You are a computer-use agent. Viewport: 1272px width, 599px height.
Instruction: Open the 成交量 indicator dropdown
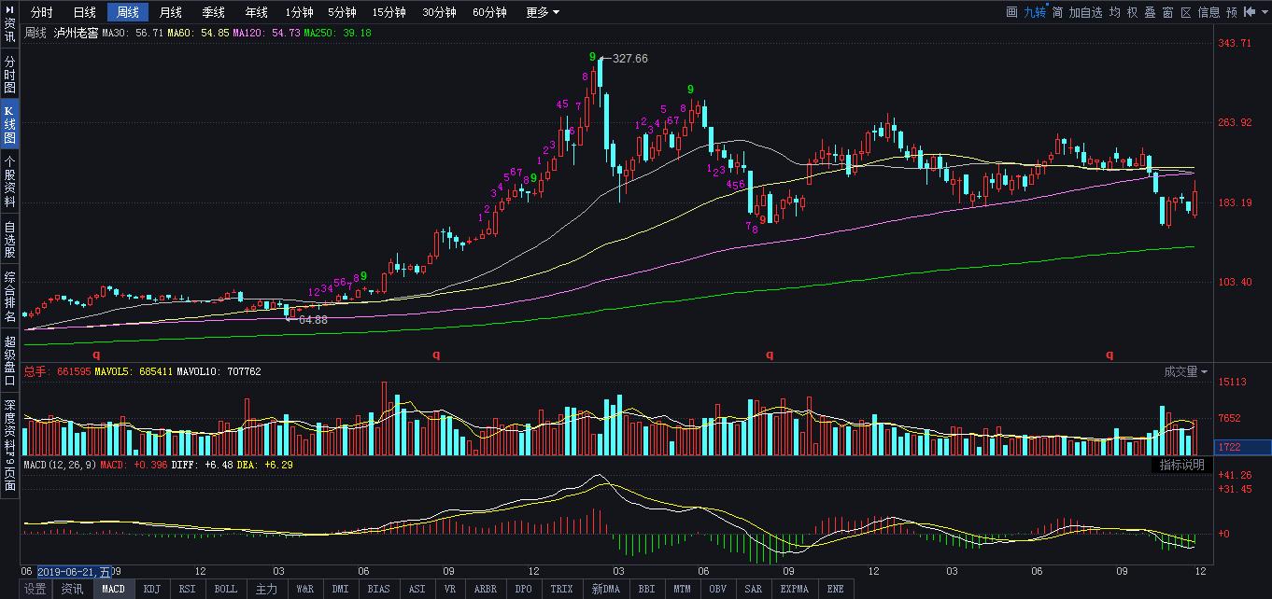tap(1185, 371)
